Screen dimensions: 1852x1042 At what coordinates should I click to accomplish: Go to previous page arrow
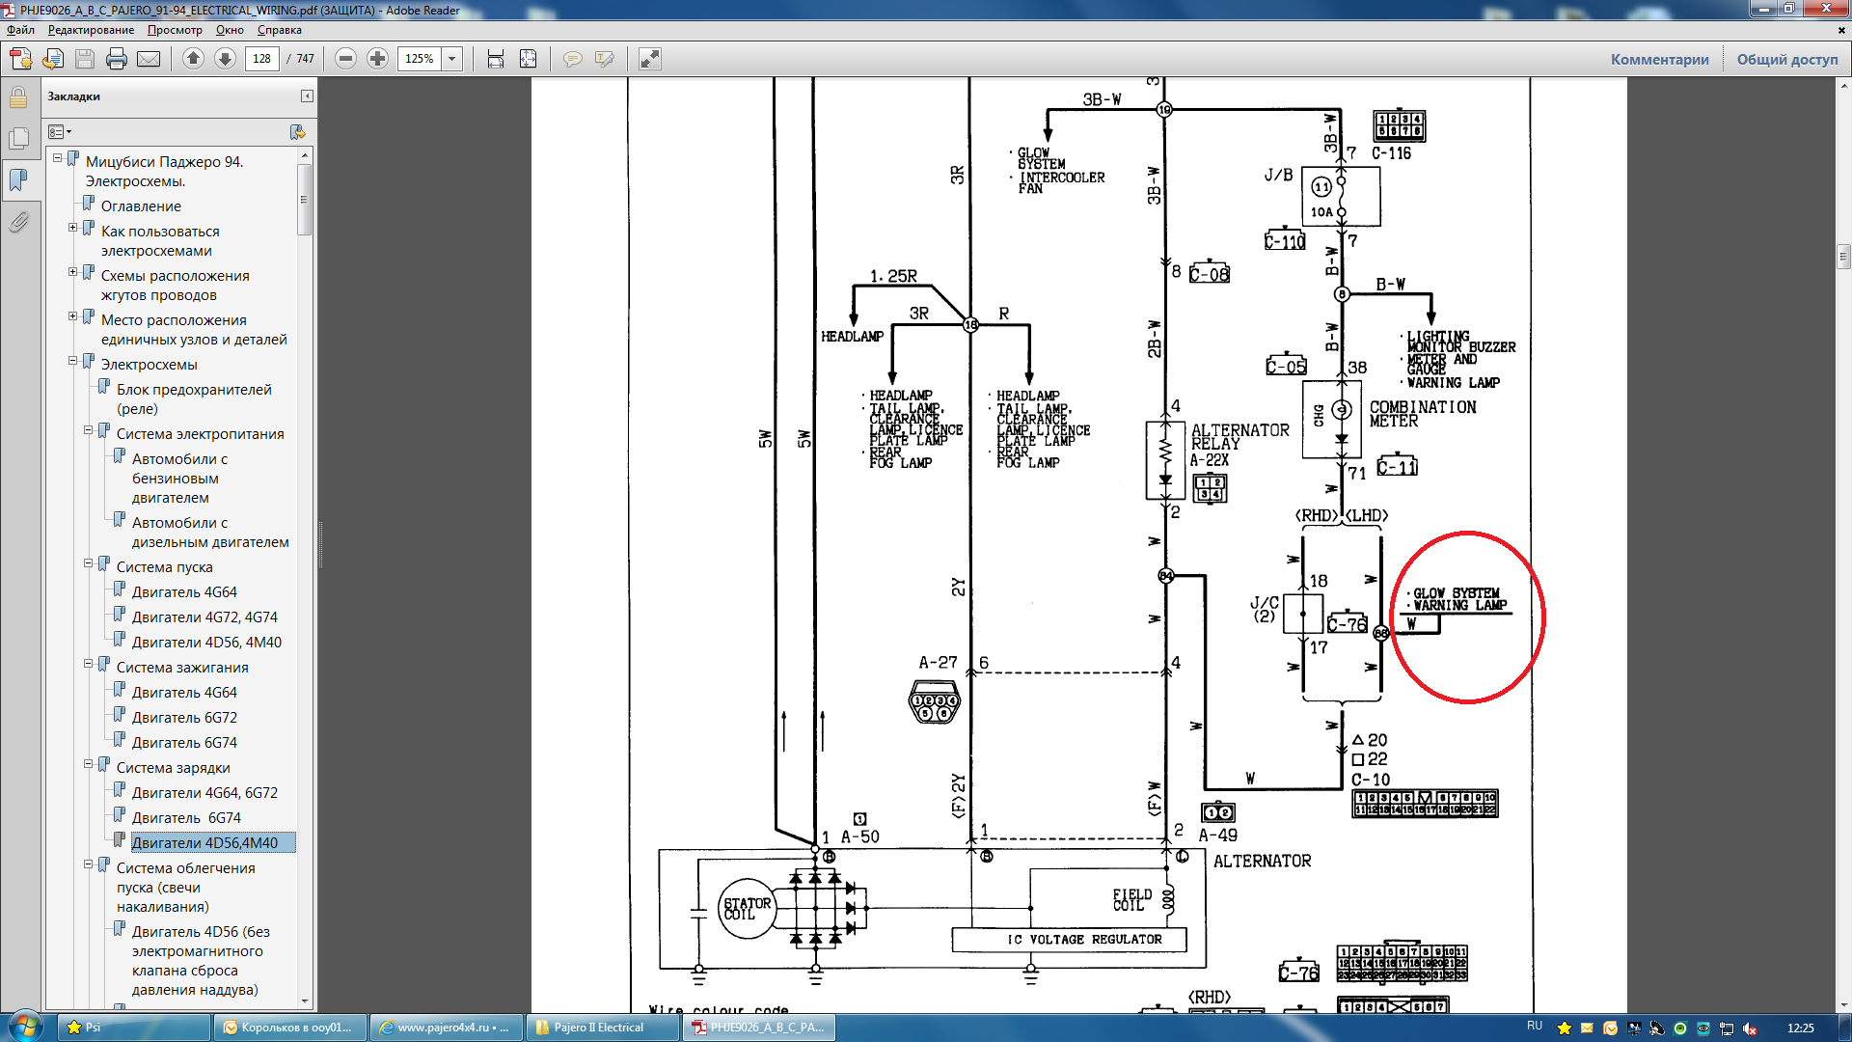pos(193,59)
